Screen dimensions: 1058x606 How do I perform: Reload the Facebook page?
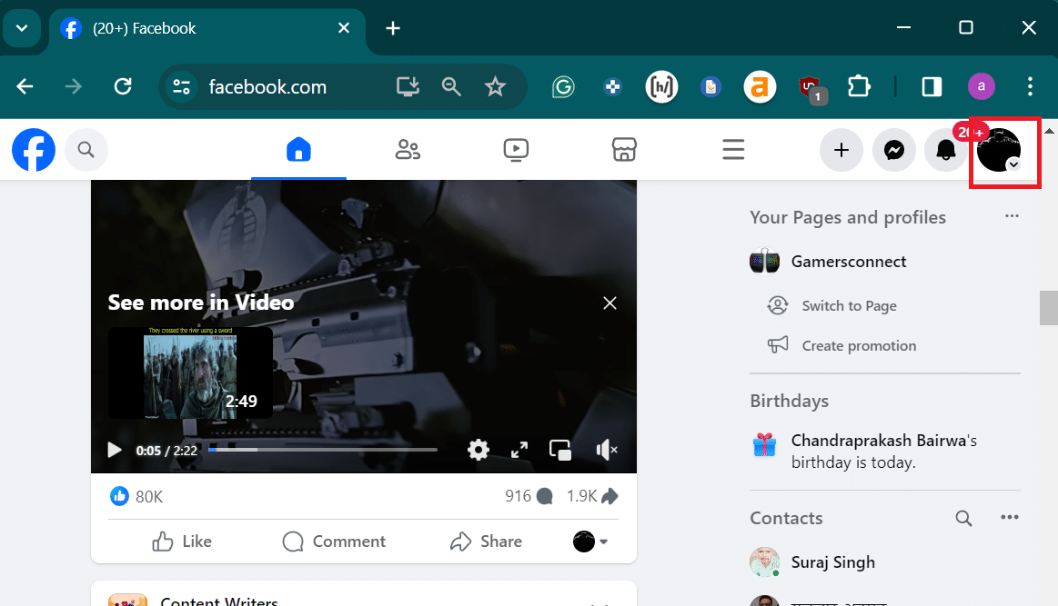coord(123,86)
